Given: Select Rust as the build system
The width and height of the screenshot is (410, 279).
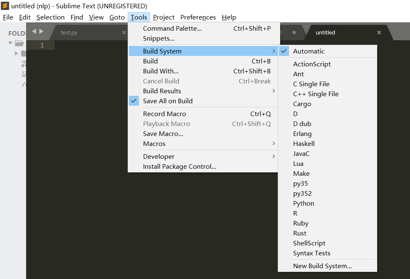Looking at the screenshot, I should pos(300,233).
